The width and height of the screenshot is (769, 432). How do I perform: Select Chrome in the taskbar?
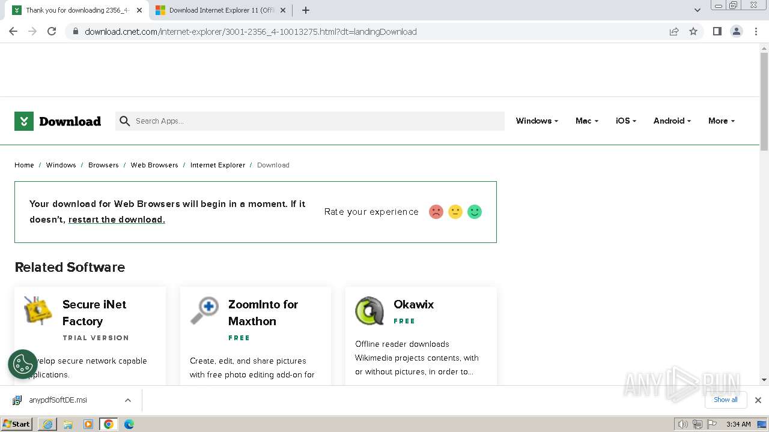tap(109, 424)
